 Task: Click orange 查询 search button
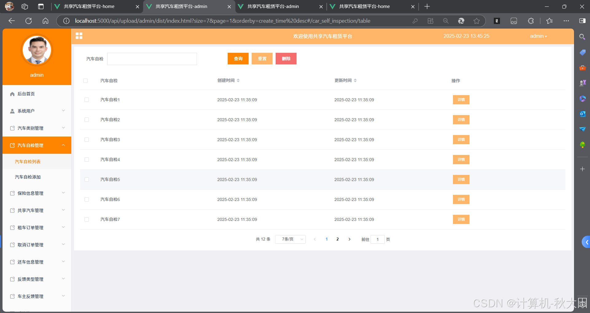click(x=238, y=59)
